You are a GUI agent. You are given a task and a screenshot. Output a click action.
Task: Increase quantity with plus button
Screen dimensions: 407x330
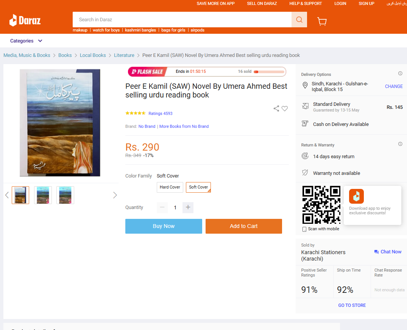point(188,207)
